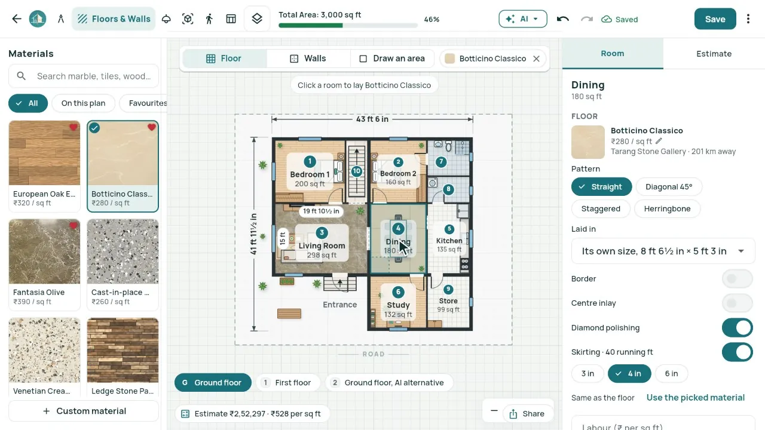Screen dimensions: 765x430
Task: Click the Share button
Action: pyautogui.click(x=527, y=414)
